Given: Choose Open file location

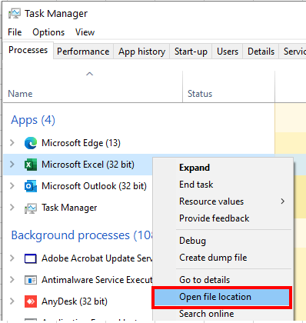Looking at the screenshot, I should tap(221, 297).
